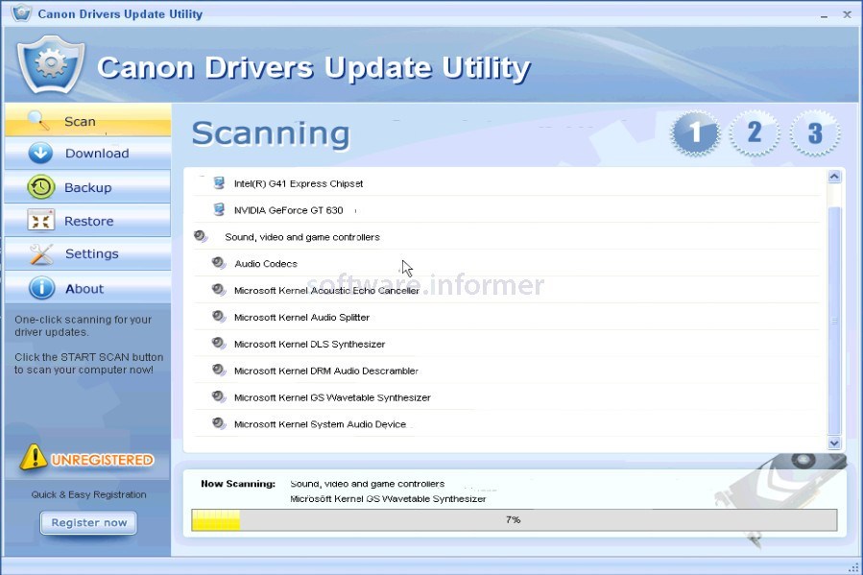Select Microsoft Kernel System Audio Device
This screenshot has height=575, width=863.
(506, 423)
